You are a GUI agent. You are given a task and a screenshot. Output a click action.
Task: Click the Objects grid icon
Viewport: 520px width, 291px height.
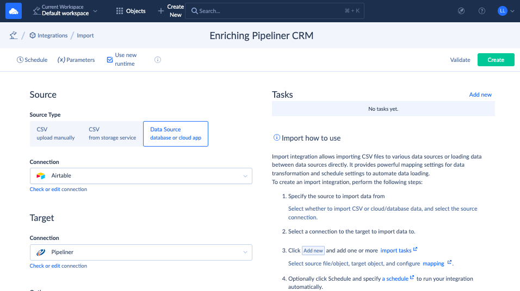click(119, 11)
